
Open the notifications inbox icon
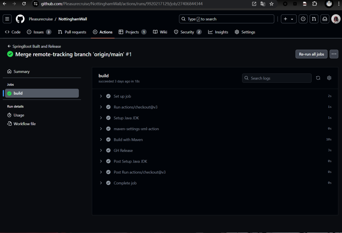(x=325, y=19)
